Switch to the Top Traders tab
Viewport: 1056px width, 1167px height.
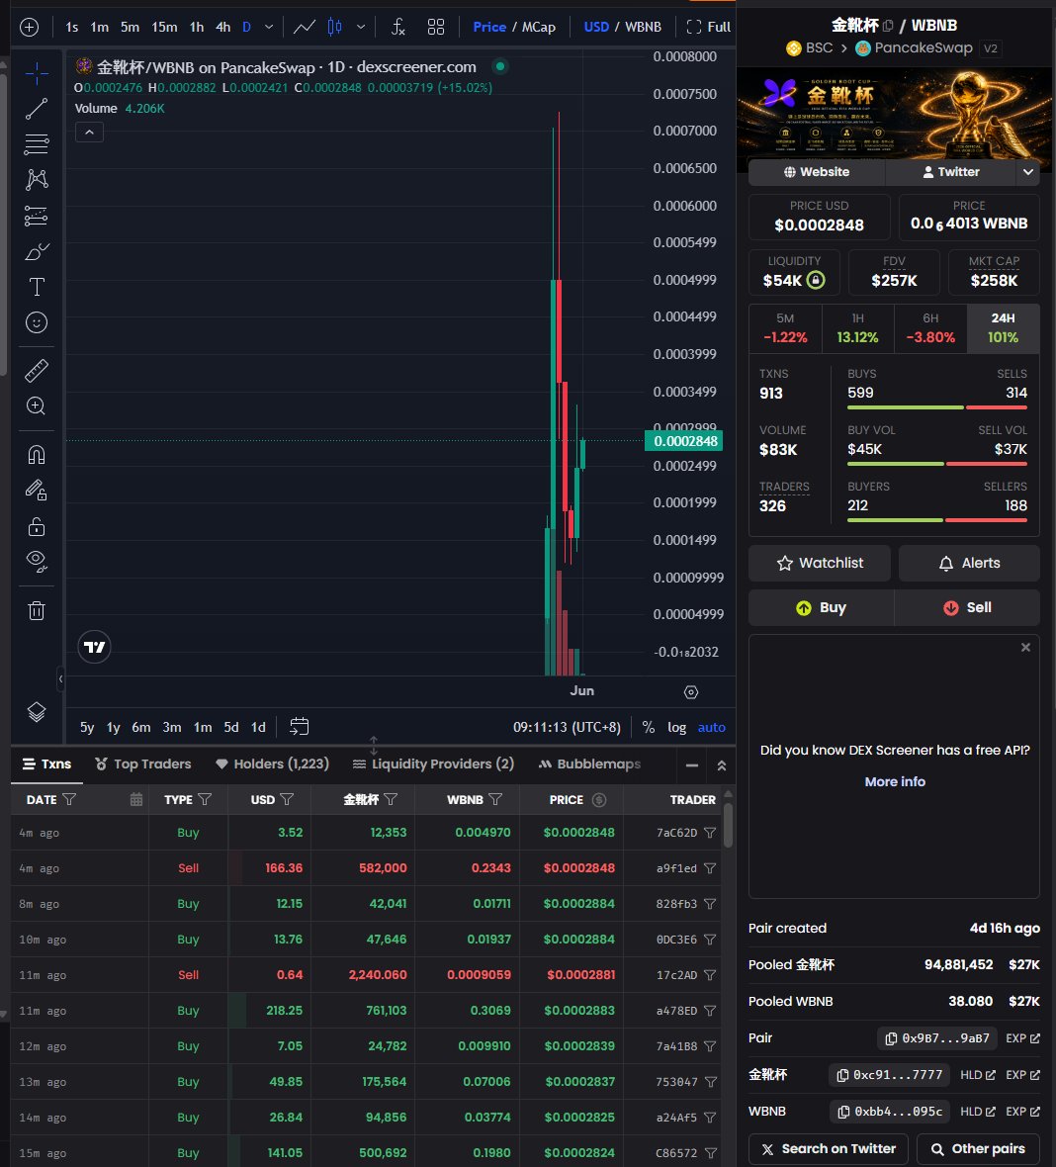point(143,764)
